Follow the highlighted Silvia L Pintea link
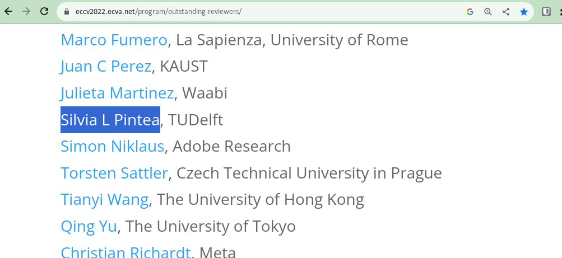 click(x=110, y=120)
